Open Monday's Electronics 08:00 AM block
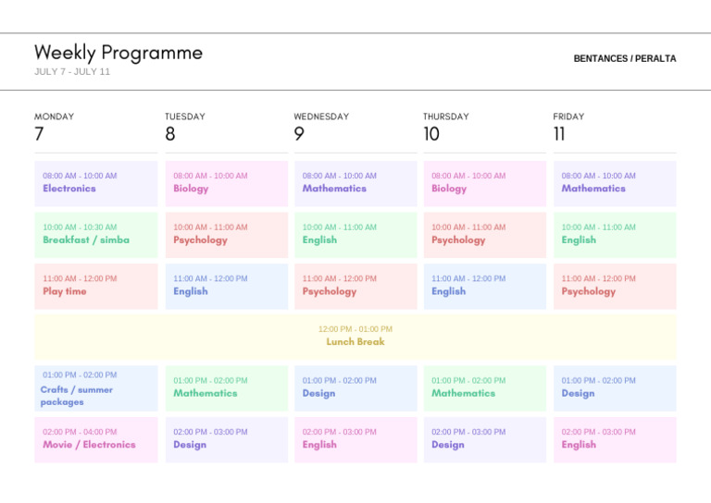Screen dimensions: 711x503 point(96,183)
